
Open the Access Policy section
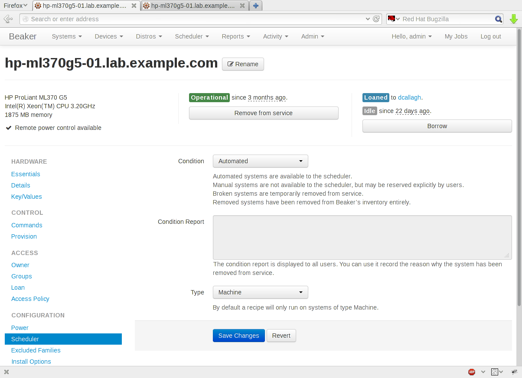(30, 299)
